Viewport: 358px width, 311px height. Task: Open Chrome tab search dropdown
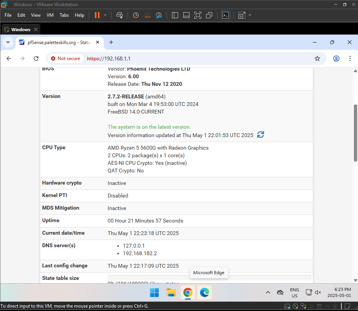8,42
